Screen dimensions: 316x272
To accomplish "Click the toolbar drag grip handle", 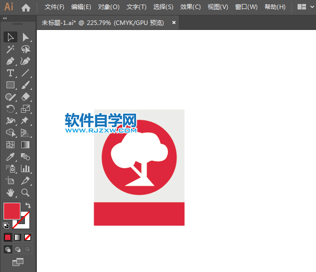I will coord(18,24).
